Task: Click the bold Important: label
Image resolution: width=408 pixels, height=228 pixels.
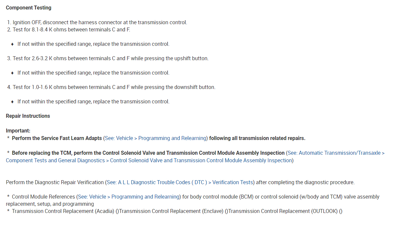Action: pos(18,131)
